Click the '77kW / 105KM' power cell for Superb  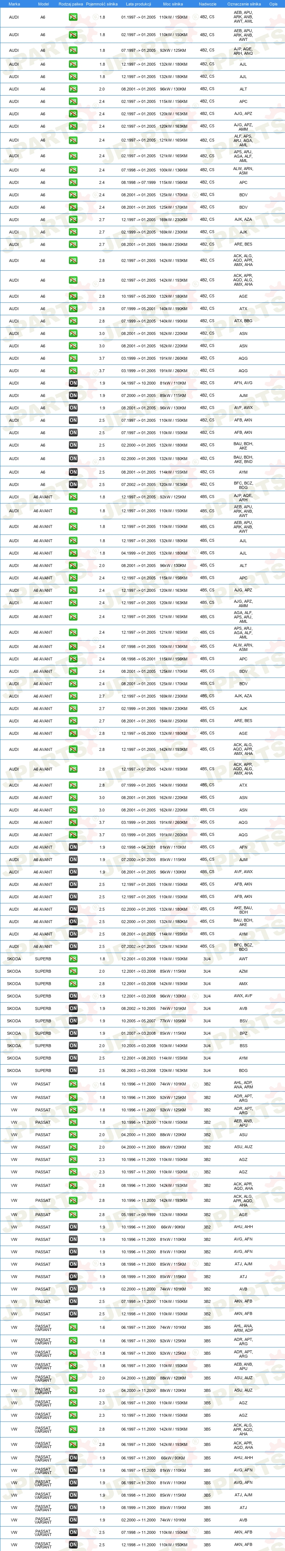pos(172,1021)
